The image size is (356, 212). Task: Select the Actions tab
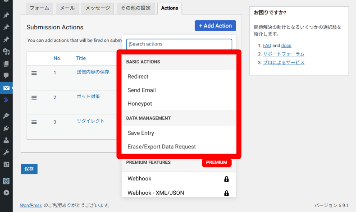tap(169, 9)
